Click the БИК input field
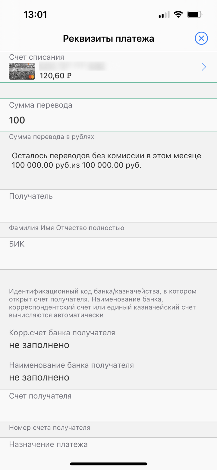 pyautogui.click(x=108, y=256)
